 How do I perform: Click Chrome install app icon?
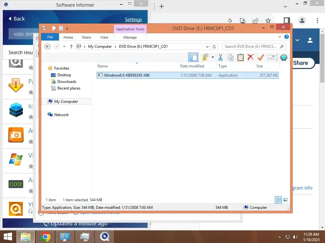tap(242, 21)
